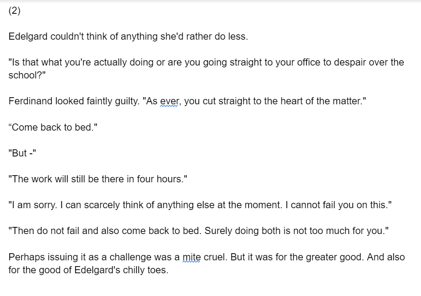The image size is (421, 296).
Task: Click the word "anything" in the first sentence
Action: (x=139, y=37)
